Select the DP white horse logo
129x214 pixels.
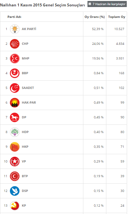pos(15,117)
